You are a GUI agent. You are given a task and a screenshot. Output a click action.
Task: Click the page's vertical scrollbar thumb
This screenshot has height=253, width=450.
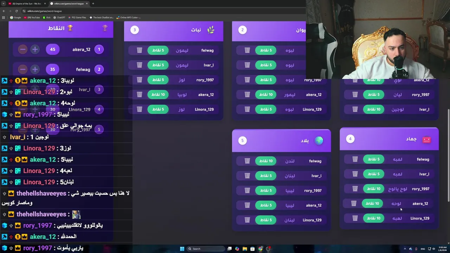click(x=448, y=155)
